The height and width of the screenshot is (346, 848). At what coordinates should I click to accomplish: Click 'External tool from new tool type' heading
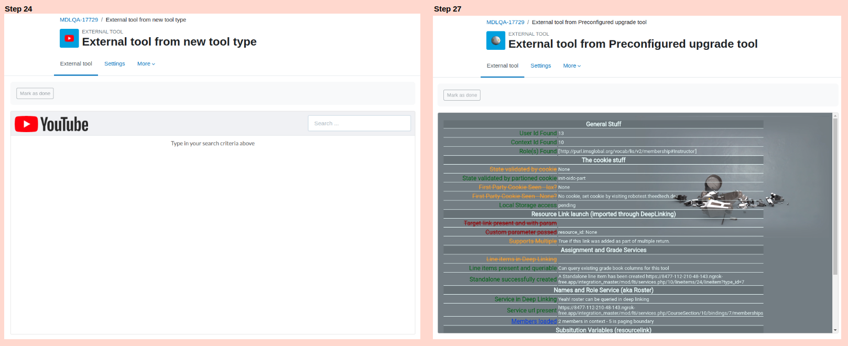169,42
